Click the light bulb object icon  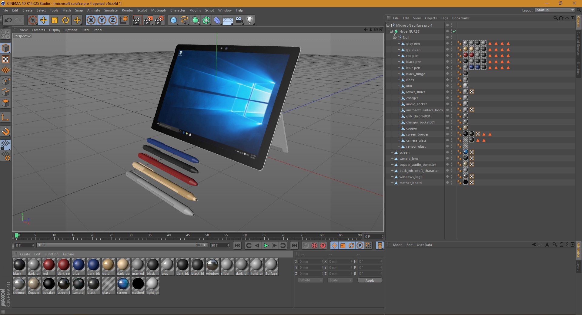pyautogui.click(x=250, y=20)
